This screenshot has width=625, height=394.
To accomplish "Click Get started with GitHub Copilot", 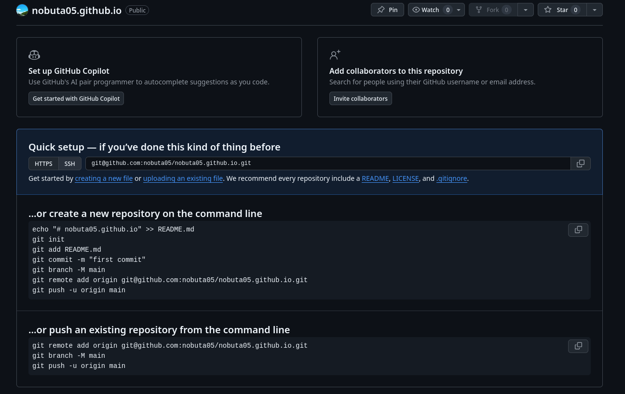I will (76, 98).
